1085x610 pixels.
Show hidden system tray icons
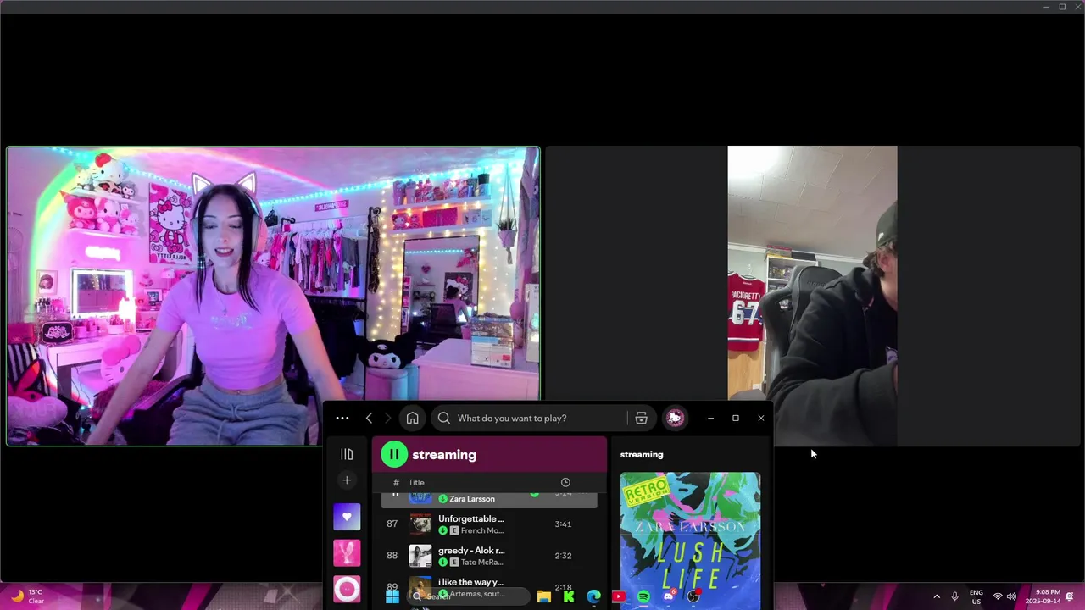pyautogui.click(x=937, y=596)
